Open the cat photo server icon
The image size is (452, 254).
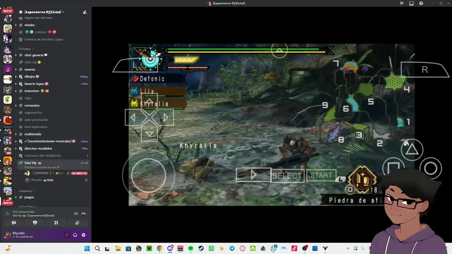pos(7,89)
